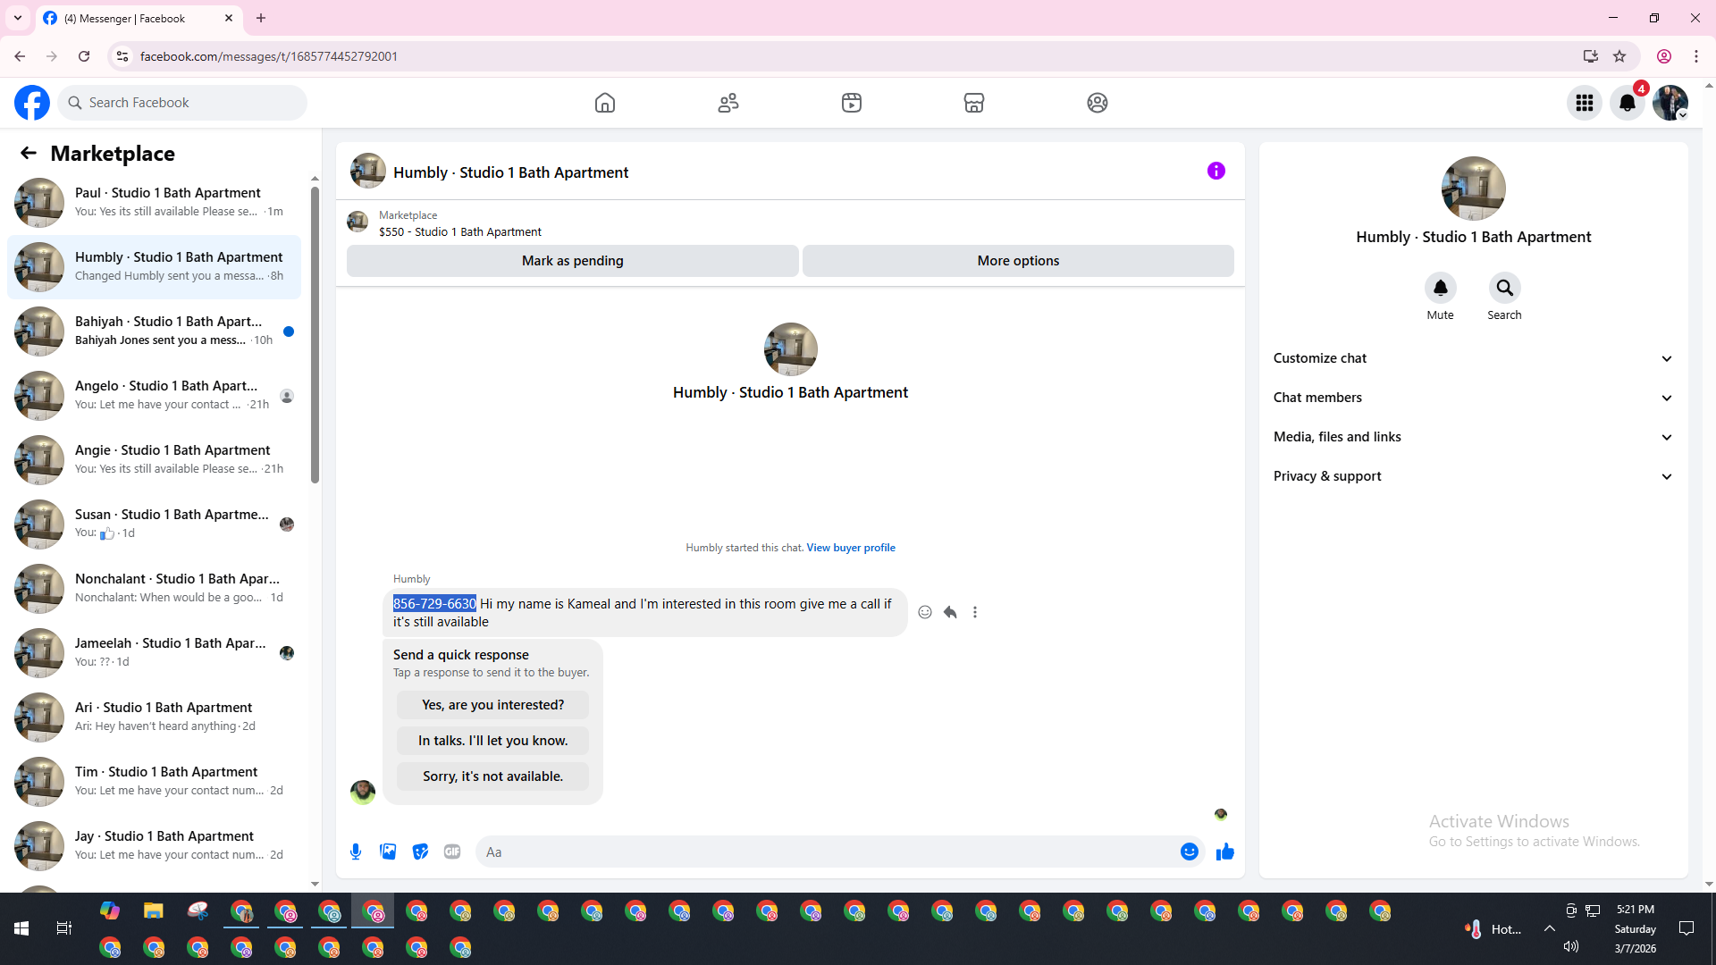Send a voice clip with microphone icon
This screenshot has width=1716, height=965.
tap(356, 852)
